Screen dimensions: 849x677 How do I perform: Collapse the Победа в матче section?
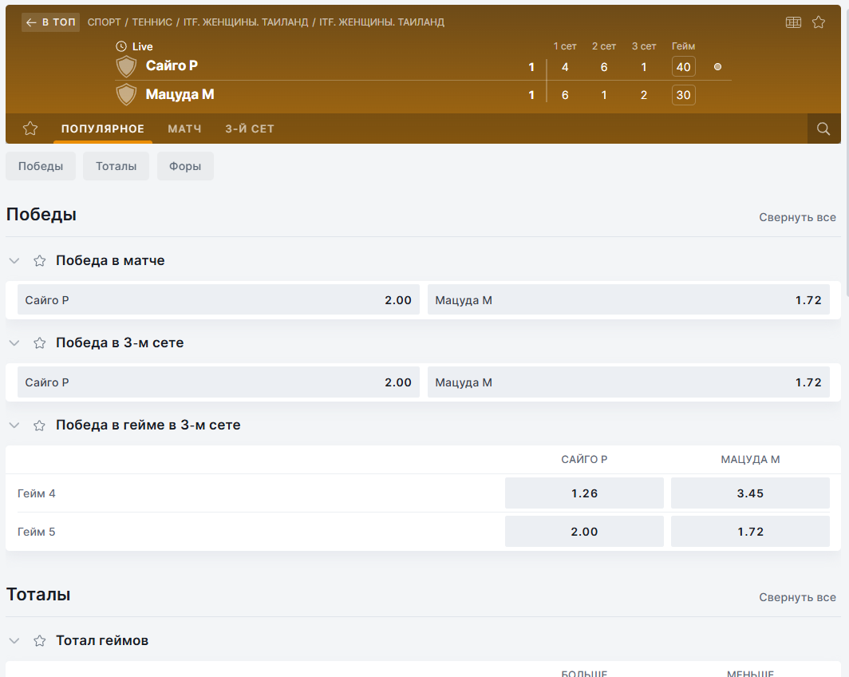click(14, 261)
